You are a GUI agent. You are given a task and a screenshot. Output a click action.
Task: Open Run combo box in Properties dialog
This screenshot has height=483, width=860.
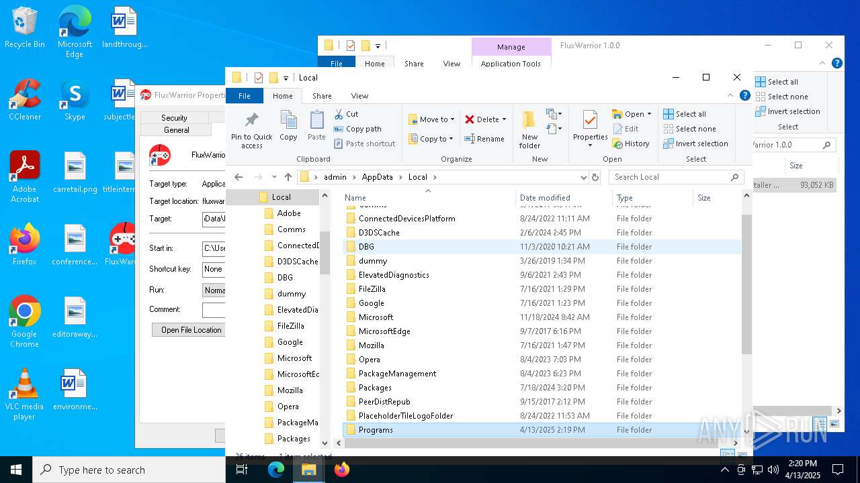[214, 290]
